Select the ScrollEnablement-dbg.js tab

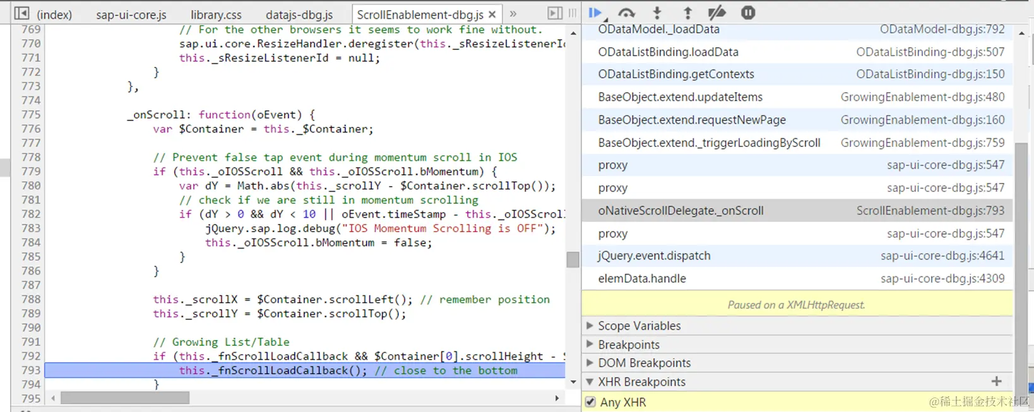(420, 14)
